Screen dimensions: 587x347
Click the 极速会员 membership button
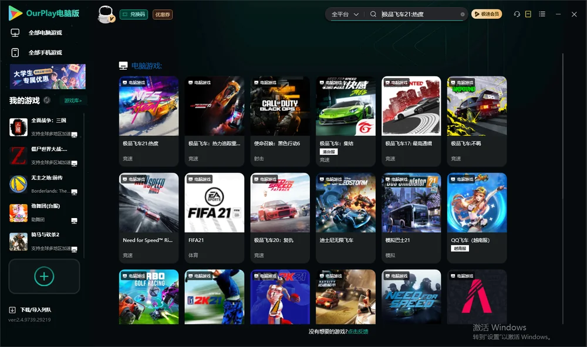[x=487, y=14]
